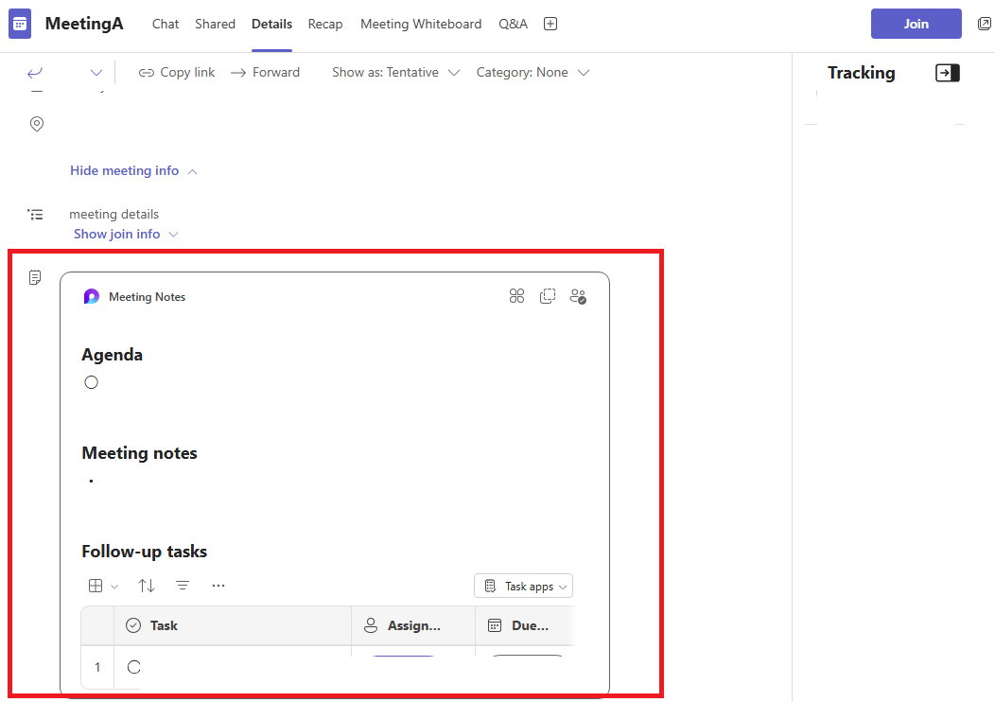The width and height of the screenshot is (995, 702).
Task: Click the copy component icon
Action: [548, 295]
